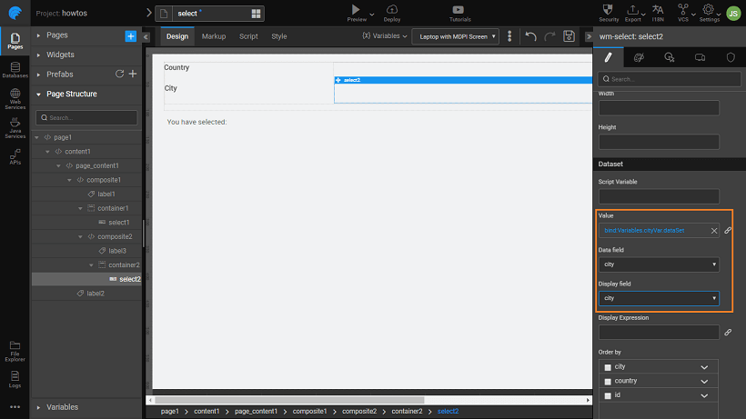
Task: Switch to the Markup tab
Action: point(214,36)
